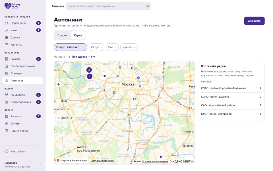Click the Сделки briefcase icon
Image resolution: width=273 pixels, height=171 pixels.
coord(7,38)
